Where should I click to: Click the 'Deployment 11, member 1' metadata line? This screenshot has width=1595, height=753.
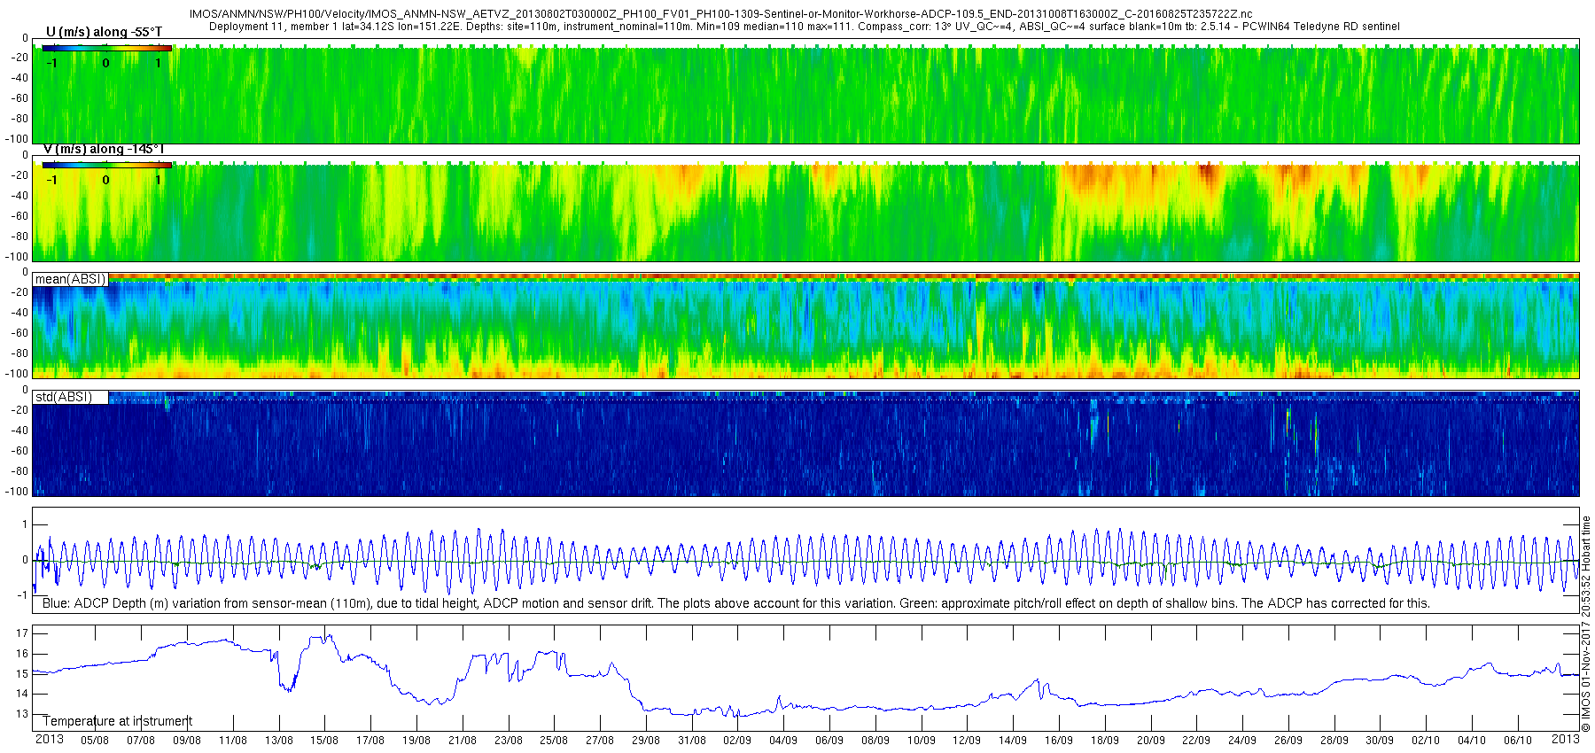(805, 27)
